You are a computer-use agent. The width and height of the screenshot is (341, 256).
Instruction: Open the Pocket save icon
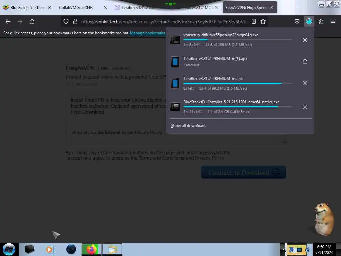point(297,21)
